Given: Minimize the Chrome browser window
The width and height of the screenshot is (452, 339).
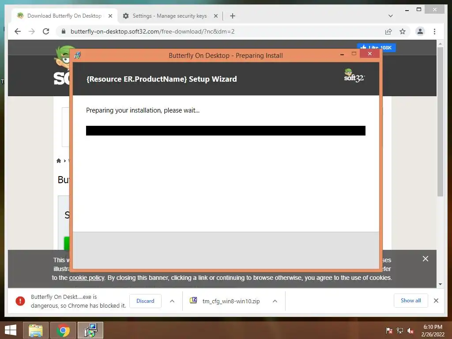Looking at the screenshot, I should pos(407,10).
